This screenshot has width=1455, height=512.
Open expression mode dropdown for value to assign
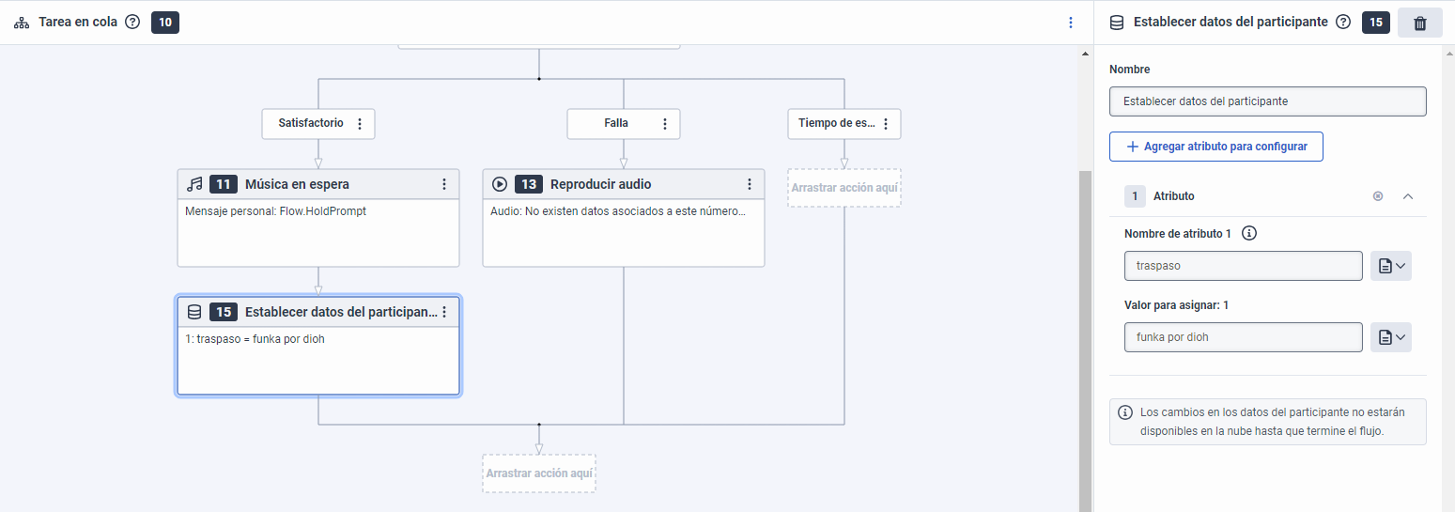tap(1391, 337)
